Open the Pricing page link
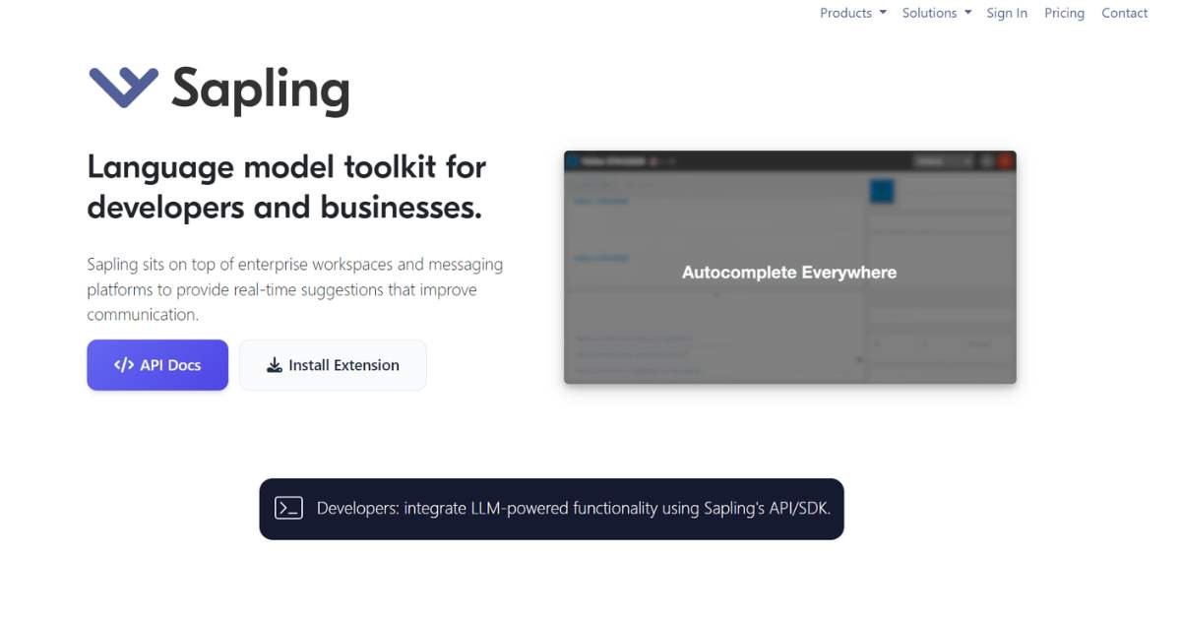1181x618 pixels. (1064, 13)
